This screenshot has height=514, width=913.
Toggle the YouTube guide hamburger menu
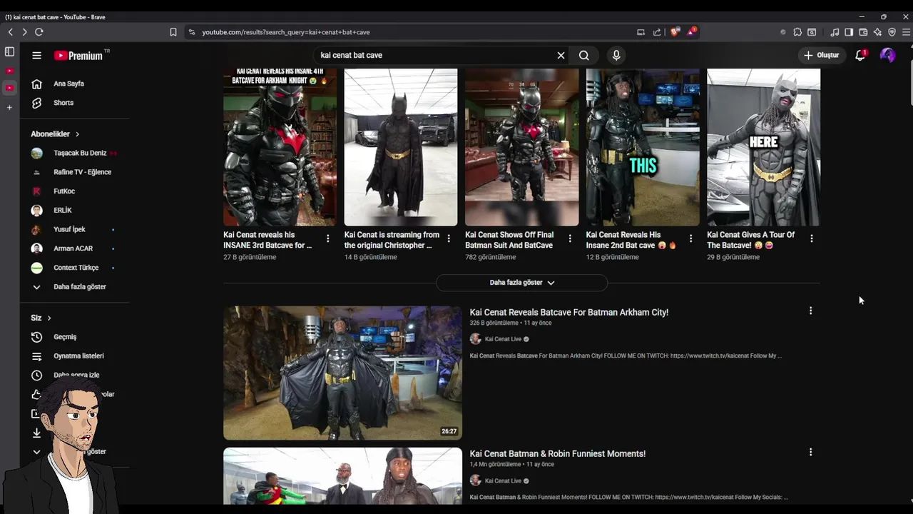[x=36, y=55]
